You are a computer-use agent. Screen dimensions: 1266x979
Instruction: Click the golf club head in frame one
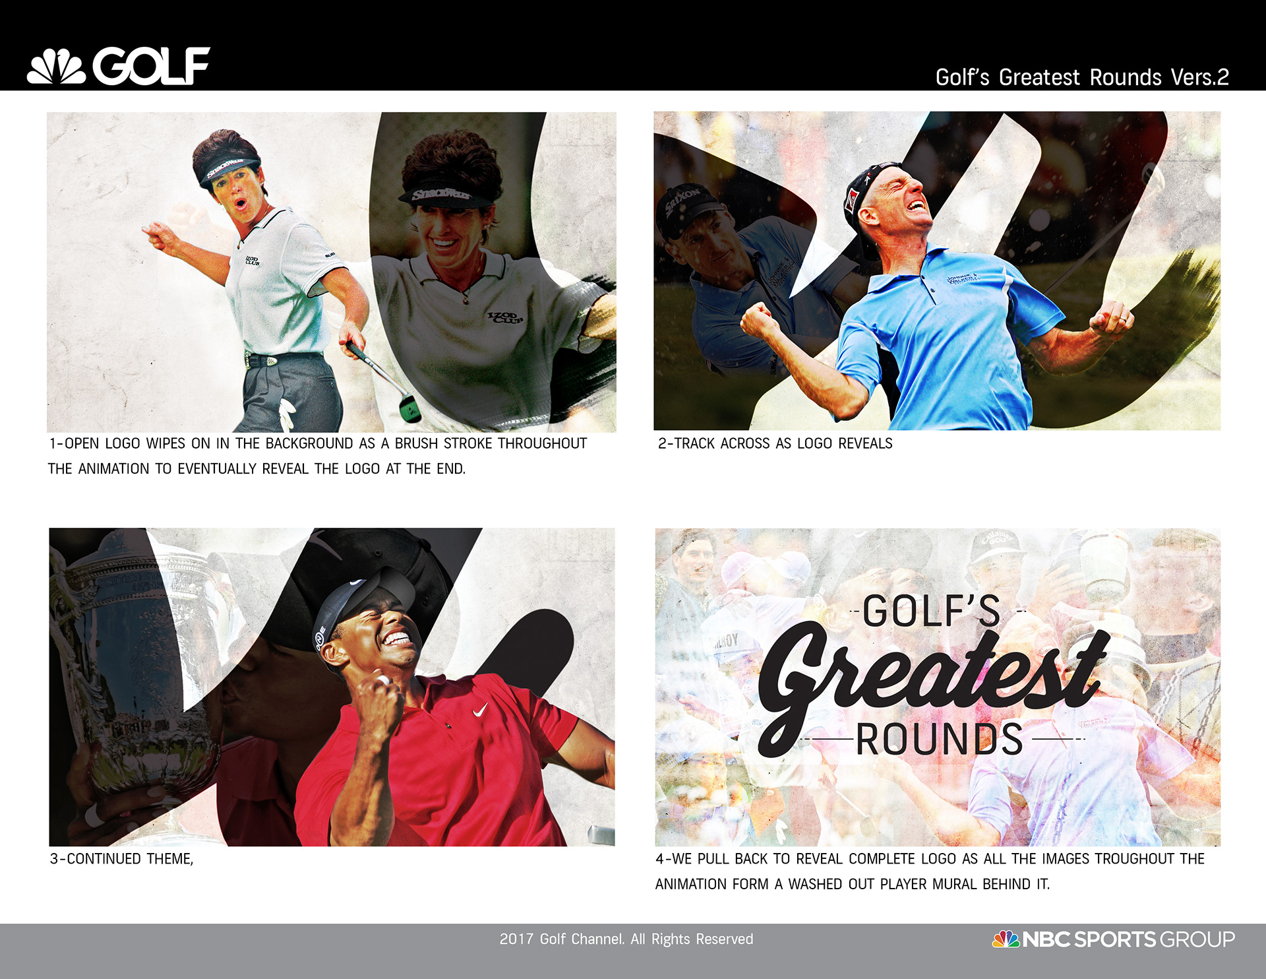[409, 408]
